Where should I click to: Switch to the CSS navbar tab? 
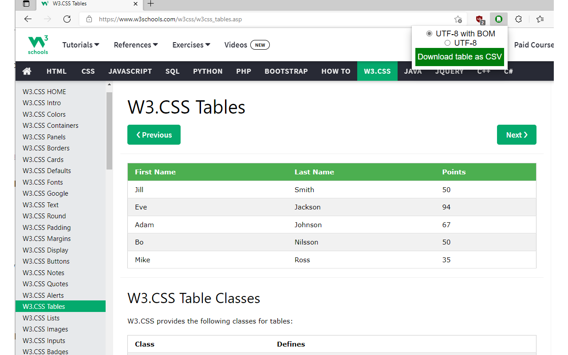88,71
